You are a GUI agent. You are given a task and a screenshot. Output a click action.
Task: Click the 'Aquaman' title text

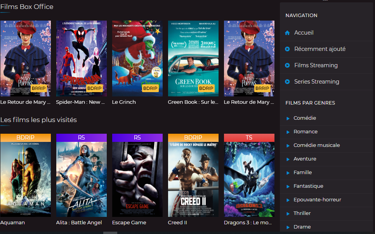12,222
